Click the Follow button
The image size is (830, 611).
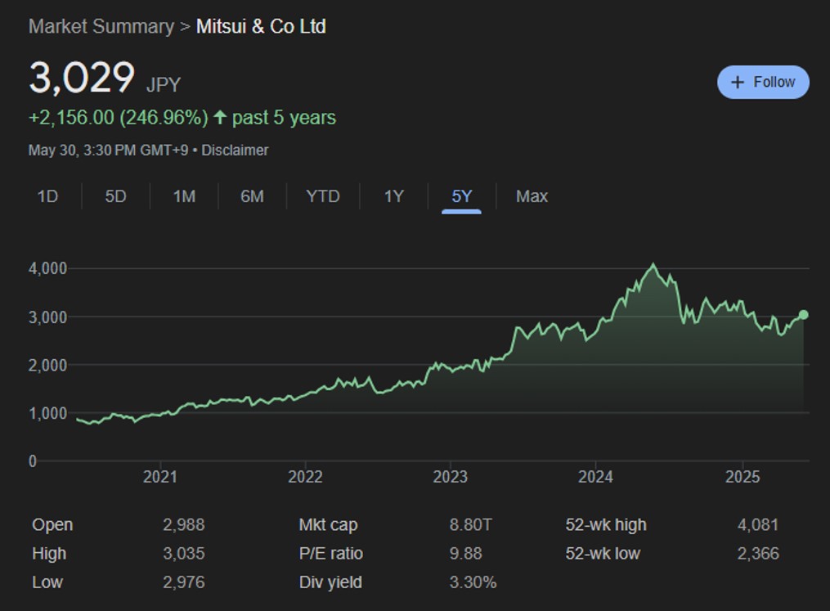[x=763, y=82]
